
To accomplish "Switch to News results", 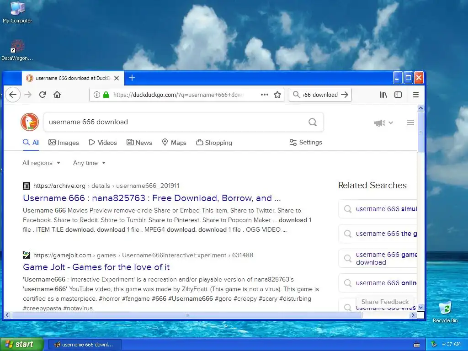I will pyautogui.click(x=139, y=143).
